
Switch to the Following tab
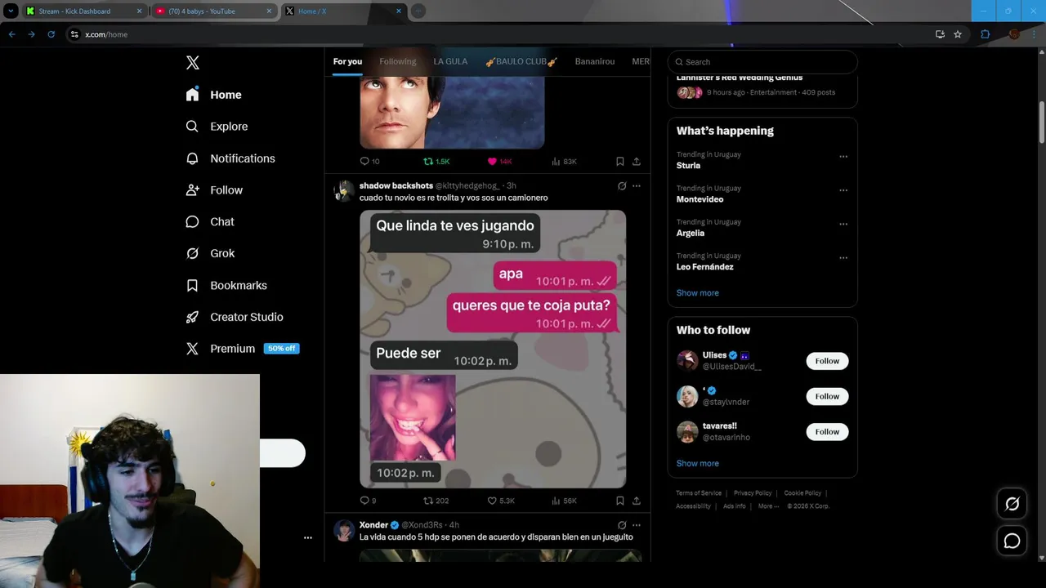click(398, 61)
